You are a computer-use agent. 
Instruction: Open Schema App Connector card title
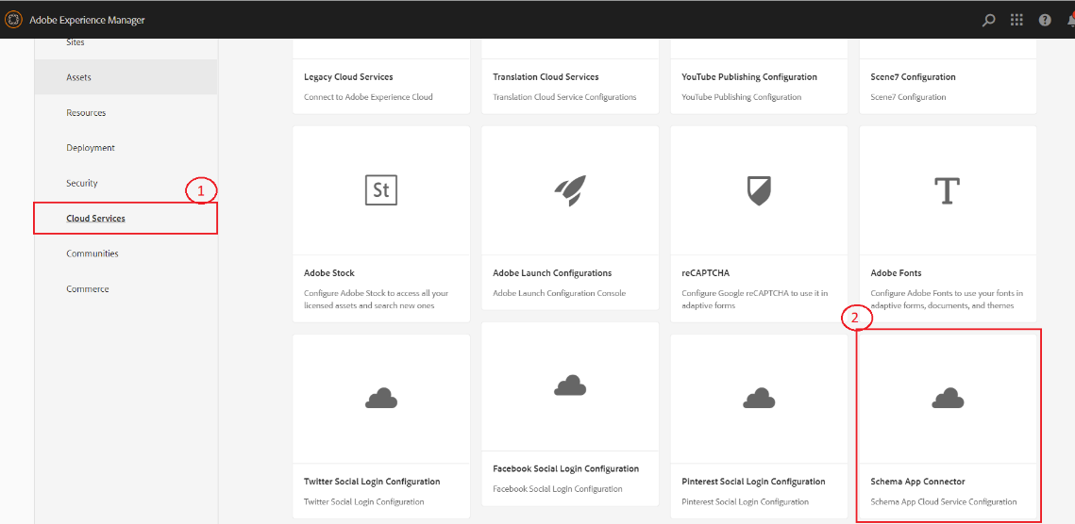click(918, 482)
